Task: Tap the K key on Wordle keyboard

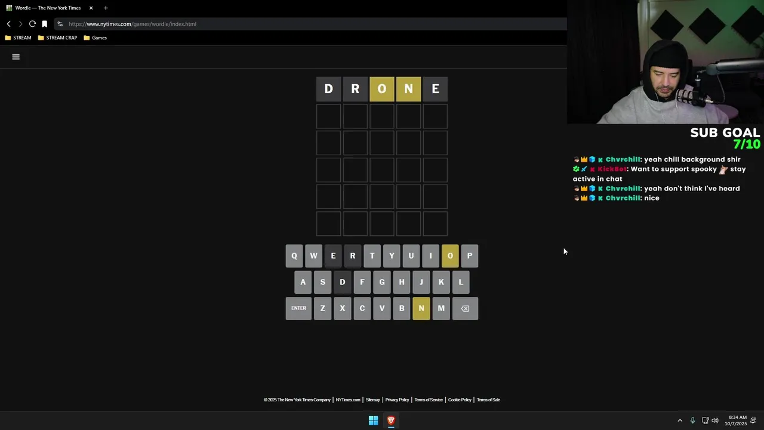Action: point(441,282)
